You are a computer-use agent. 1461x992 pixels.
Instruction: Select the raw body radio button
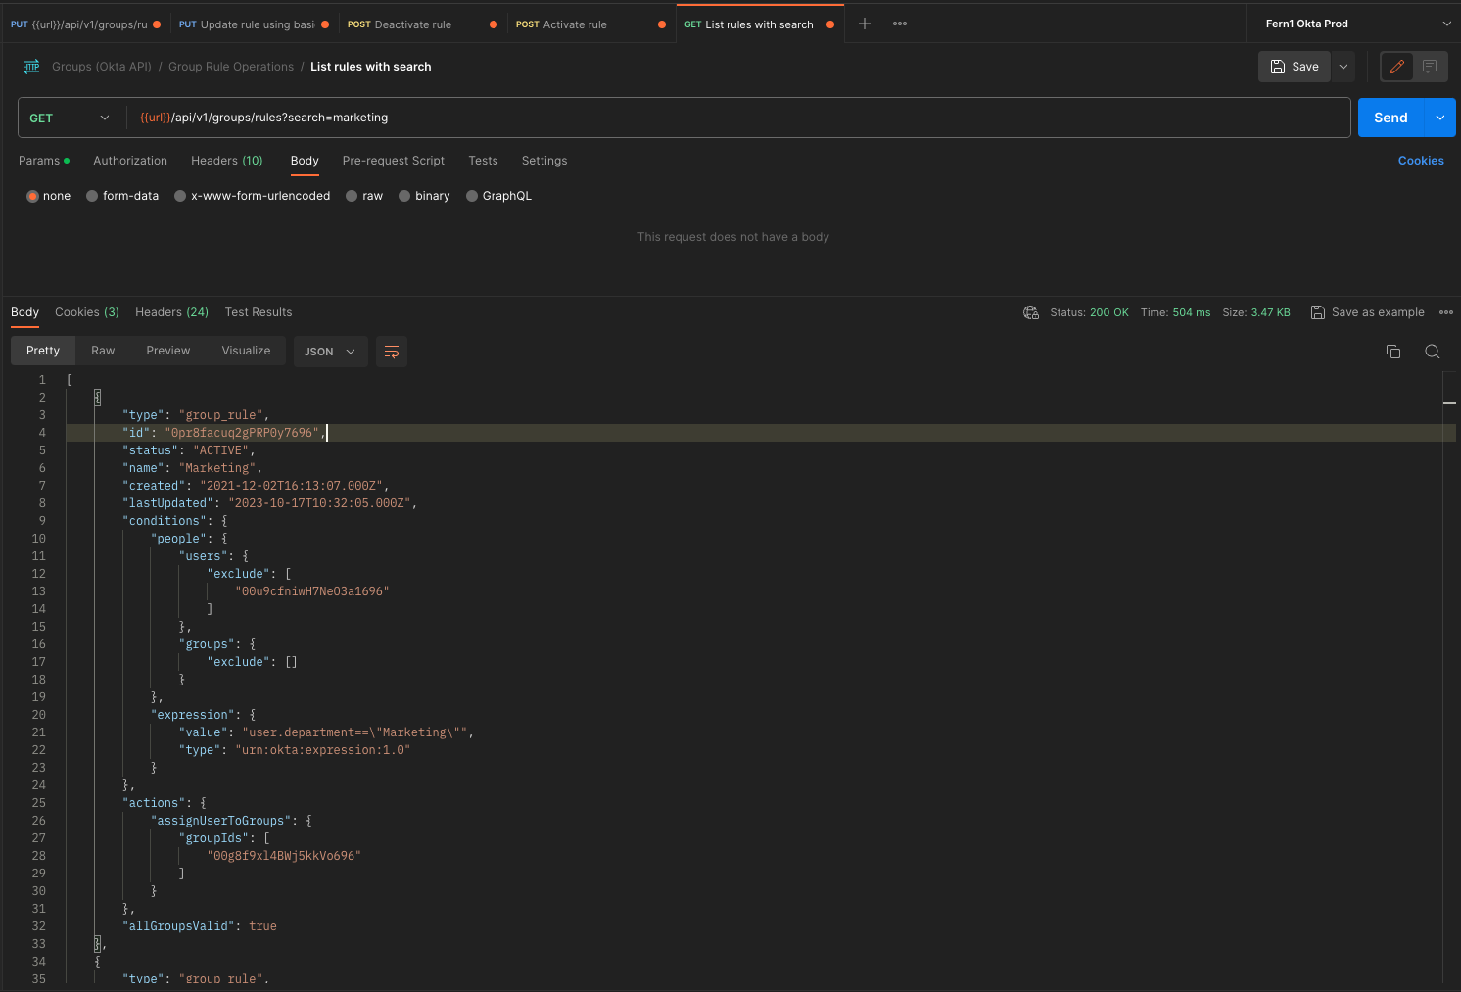pos(352,196)
